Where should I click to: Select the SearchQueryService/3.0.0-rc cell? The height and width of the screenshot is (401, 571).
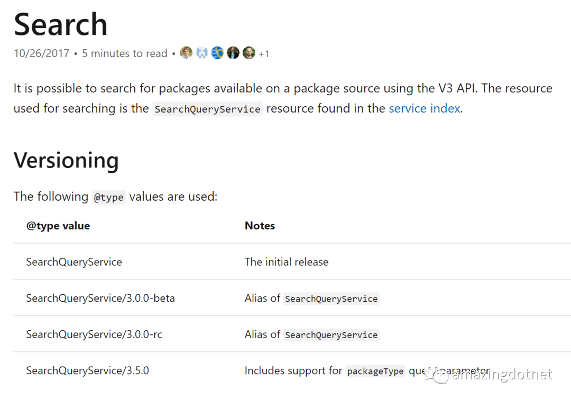coord(94,334)
